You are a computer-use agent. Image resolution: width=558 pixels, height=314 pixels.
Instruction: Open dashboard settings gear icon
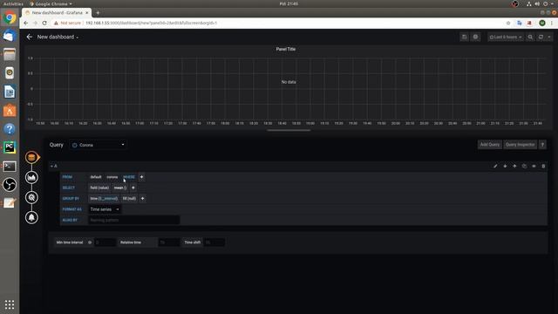pos(475,37)
